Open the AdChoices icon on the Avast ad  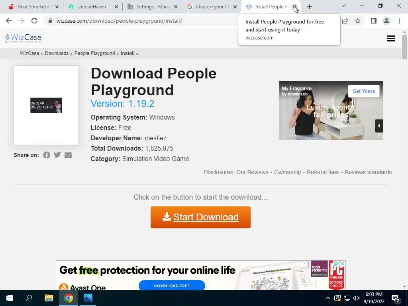tap(336, 264)
